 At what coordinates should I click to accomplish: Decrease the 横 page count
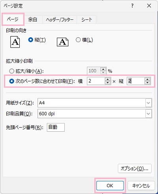coord(108,83)
